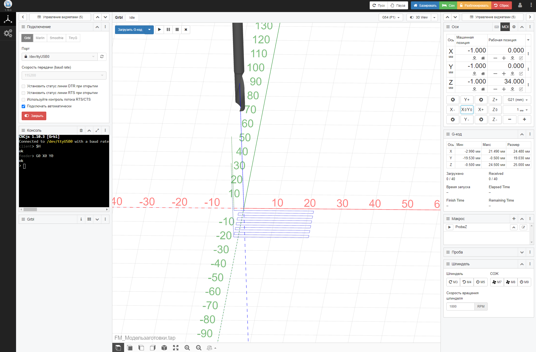Open the Подключение widget three-dot menu
This screenshot has height=352, width=536.
[105, 27]
